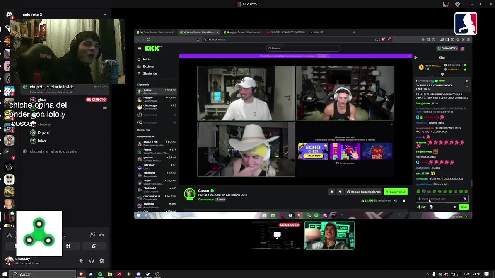Image resolution: width=495 pixels, height=278 pixels.
Task: Select user lolorr in voice channel
Action: click(x=42, y=141)
